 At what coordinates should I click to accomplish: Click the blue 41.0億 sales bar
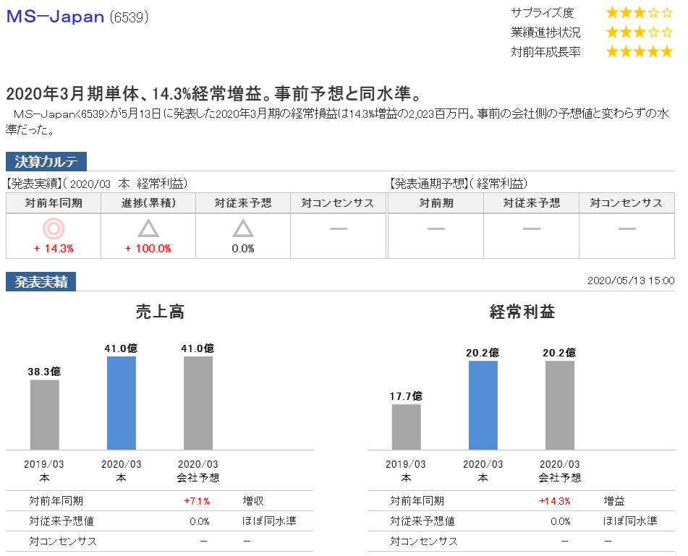tap(122, 403)
